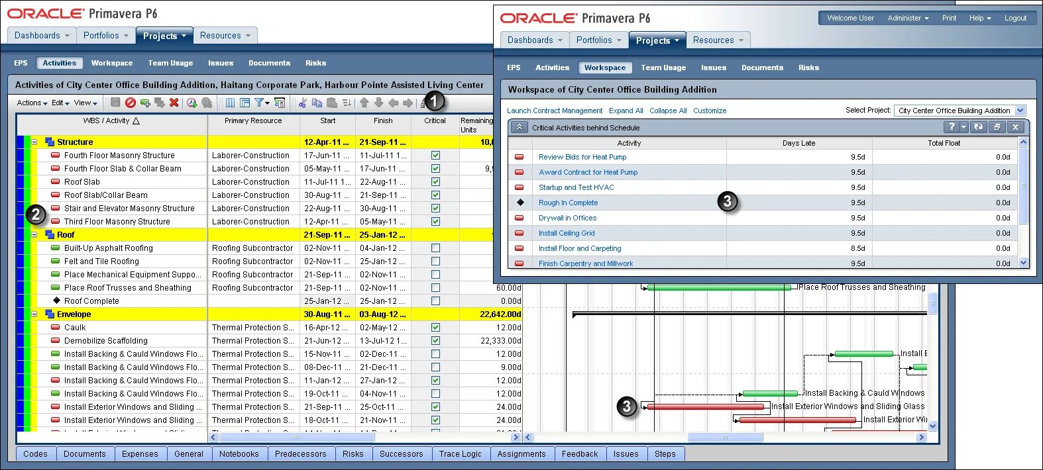Click the red X Delete icon

(x=174, y=103)
